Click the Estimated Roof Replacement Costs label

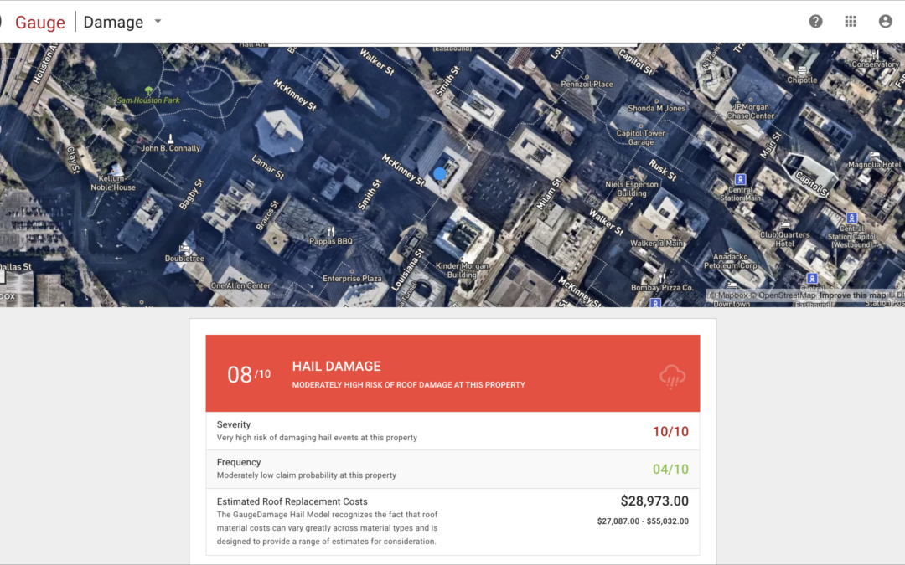point(292,501)
